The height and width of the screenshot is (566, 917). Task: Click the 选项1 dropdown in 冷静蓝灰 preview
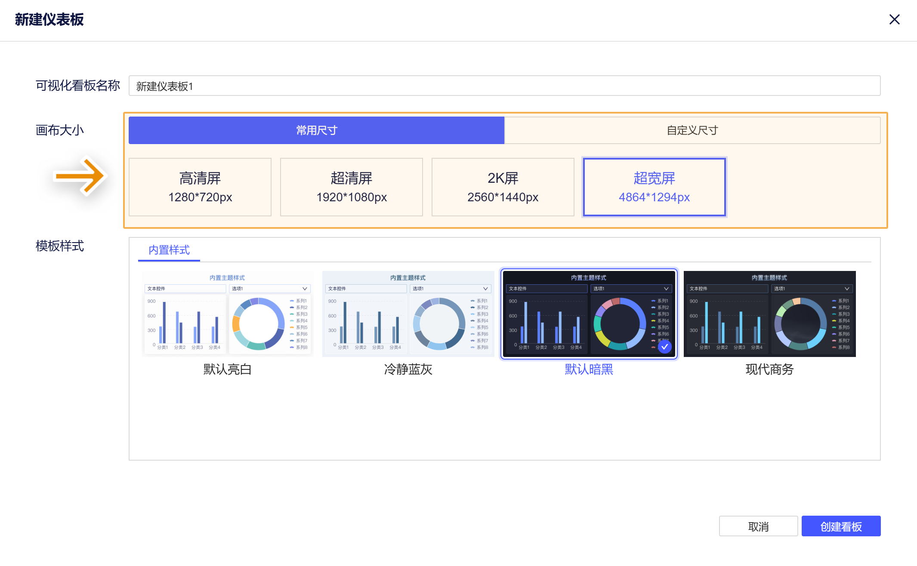pos(450,289)
